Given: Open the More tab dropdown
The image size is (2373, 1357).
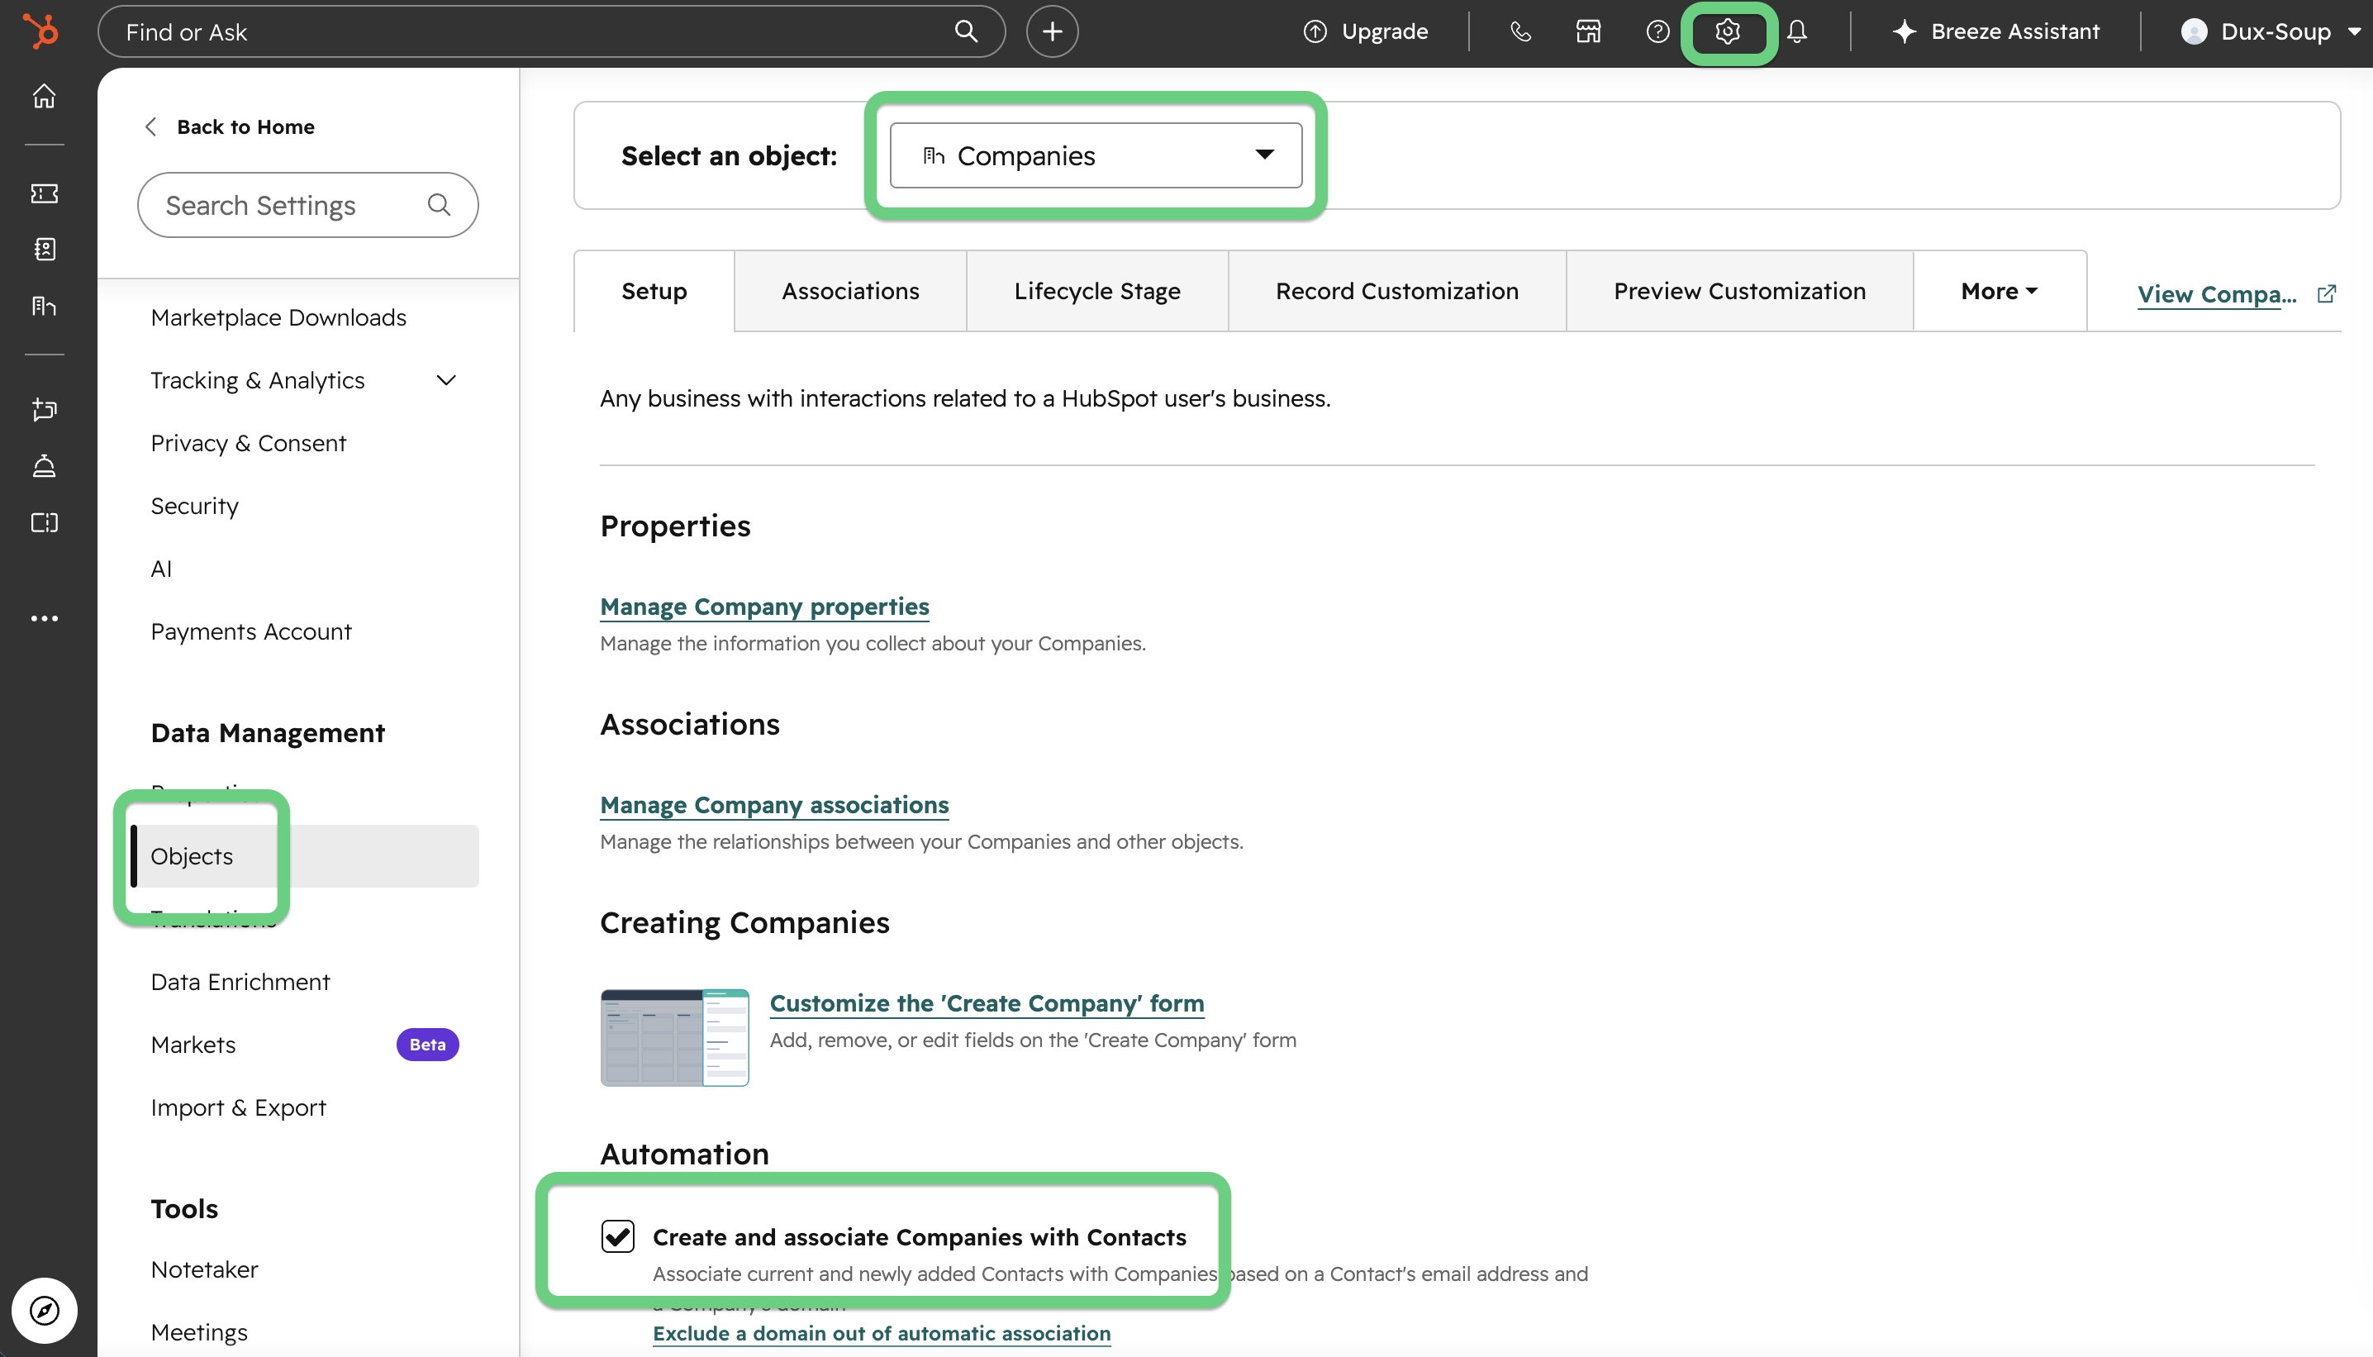Looking at the screenshot, I should click(2000, 291).
